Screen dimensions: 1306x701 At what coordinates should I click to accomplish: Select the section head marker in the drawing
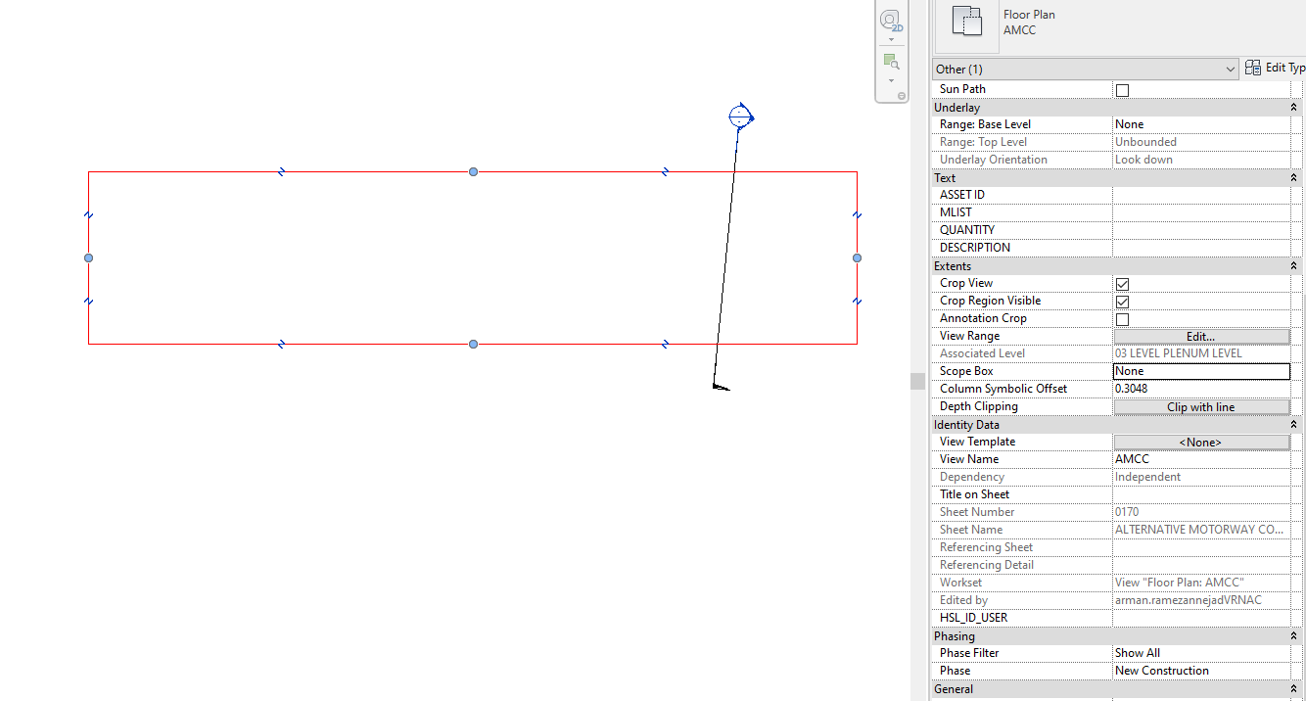pyautogui.click(x=739, y=116)
